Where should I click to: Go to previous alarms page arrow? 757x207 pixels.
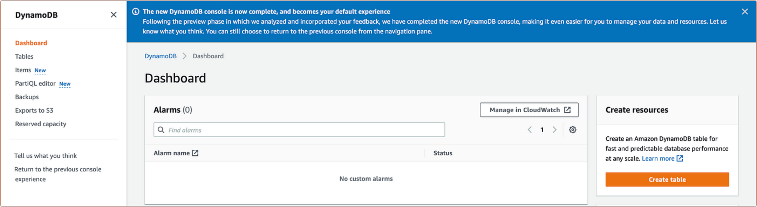click(530, 130)
